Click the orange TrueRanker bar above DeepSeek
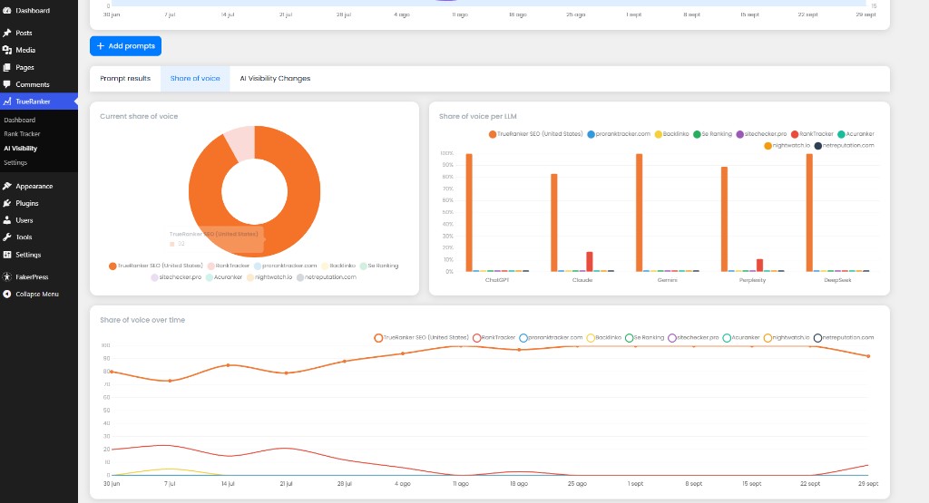Screen dimensions: 929x503 click(x=809, y=212)
